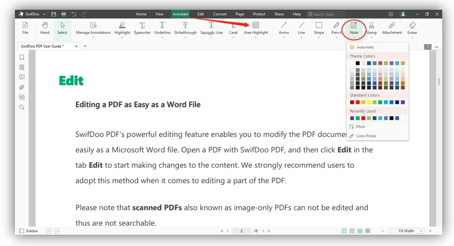
Task: Select the Typewriter tool
Action: coord(142,28)
